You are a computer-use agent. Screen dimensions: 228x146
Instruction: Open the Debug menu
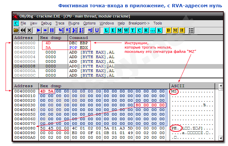coord(46,23)
